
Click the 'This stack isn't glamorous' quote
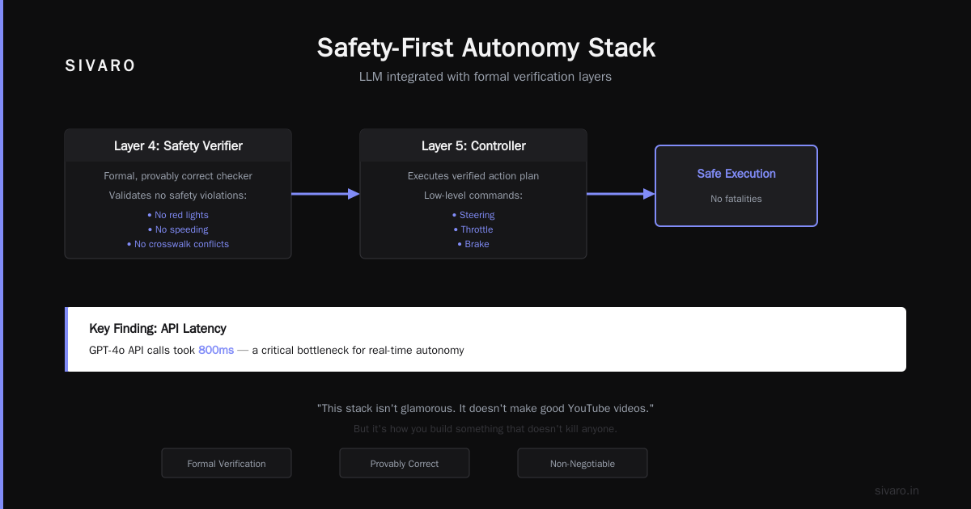[x=485, y=409]
